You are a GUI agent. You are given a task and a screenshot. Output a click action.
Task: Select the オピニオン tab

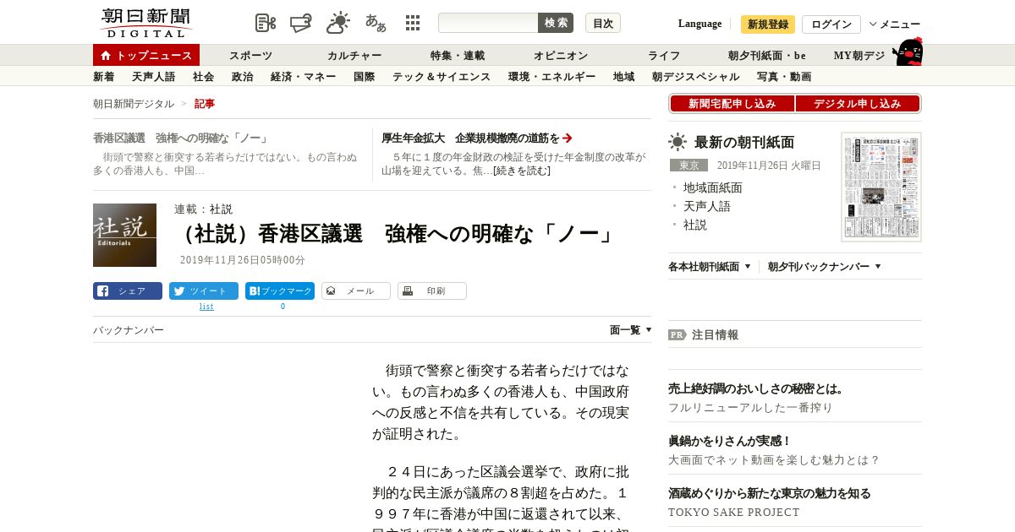point(561,56)
